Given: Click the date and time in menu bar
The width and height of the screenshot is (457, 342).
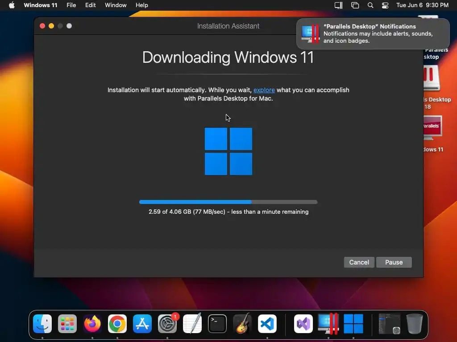Looking at the screenshot, I should (x=422, y=5).
